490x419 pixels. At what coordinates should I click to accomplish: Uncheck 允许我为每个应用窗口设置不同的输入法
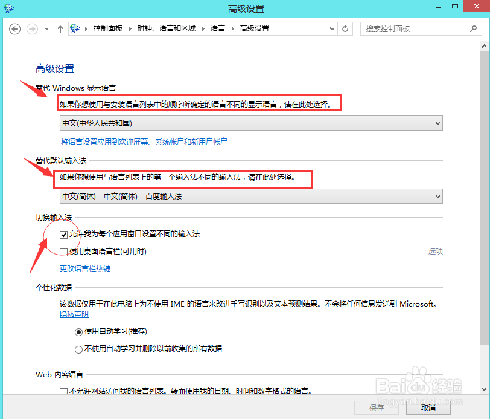click(63, 235)
